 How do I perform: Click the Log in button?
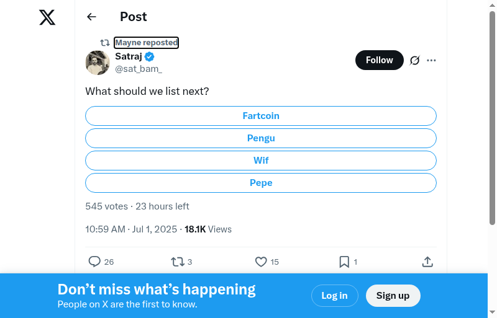[x=334, y=296]
